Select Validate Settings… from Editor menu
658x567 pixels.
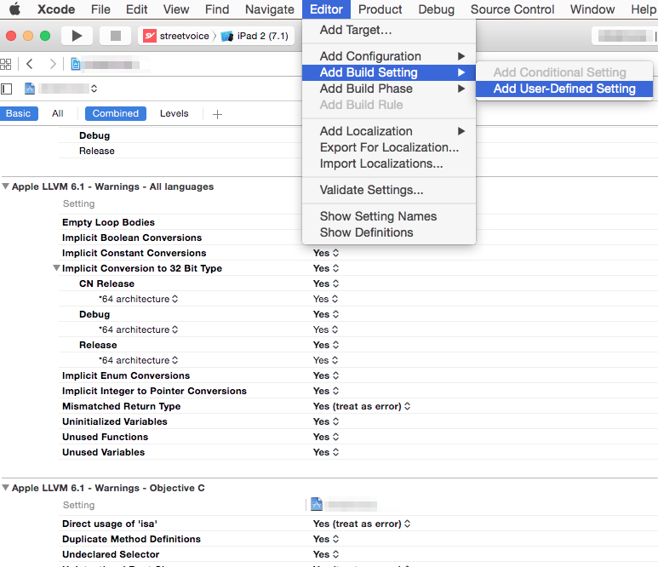point(371,190)
